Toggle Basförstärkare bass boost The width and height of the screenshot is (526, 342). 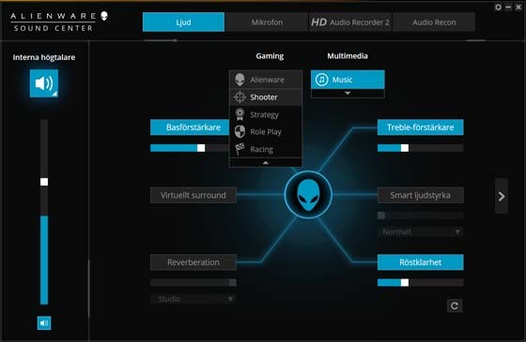pos(190,127)
